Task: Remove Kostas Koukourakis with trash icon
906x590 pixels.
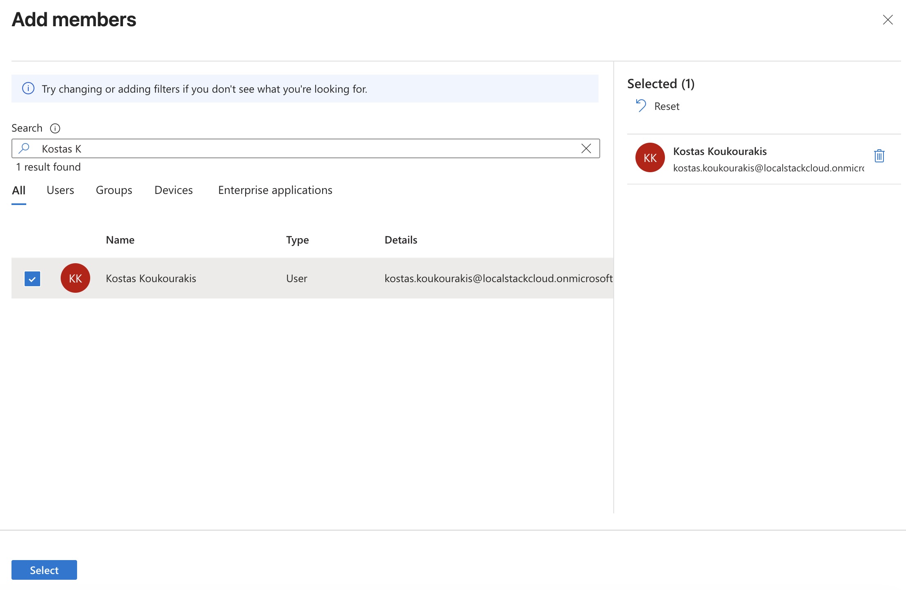Action: 879,156
